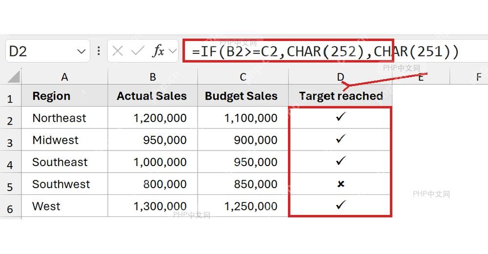Click the Name Box showing D2
The image size is (488, 254).
pyautogui.click(x=48, y=51)
